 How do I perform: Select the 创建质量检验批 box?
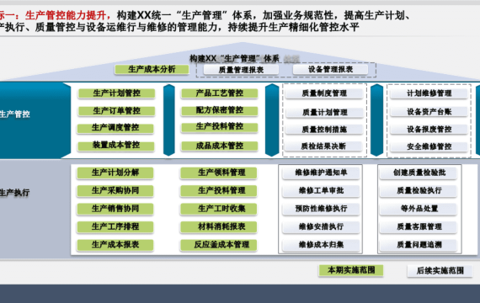point(419,173)
